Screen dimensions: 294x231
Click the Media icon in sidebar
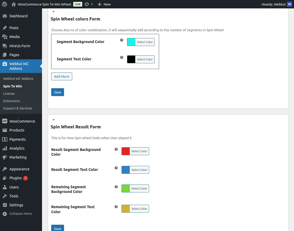(5, 37)
